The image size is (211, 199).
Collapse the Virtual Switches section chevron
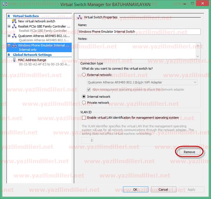[9, 16]
